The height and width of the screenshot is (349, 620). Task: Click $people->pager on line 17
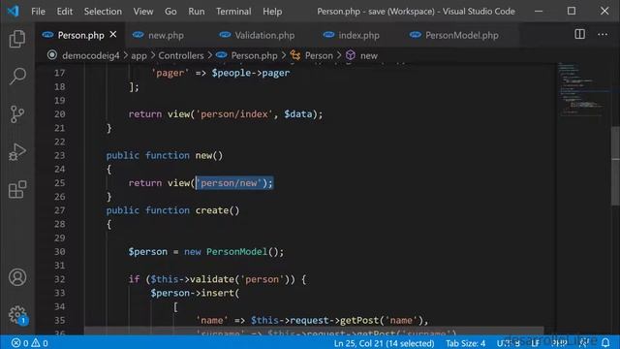tap(251, 73)
